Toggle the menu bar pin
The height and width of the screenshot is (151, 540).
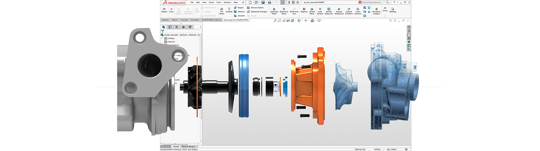click(x=243, y=3)
